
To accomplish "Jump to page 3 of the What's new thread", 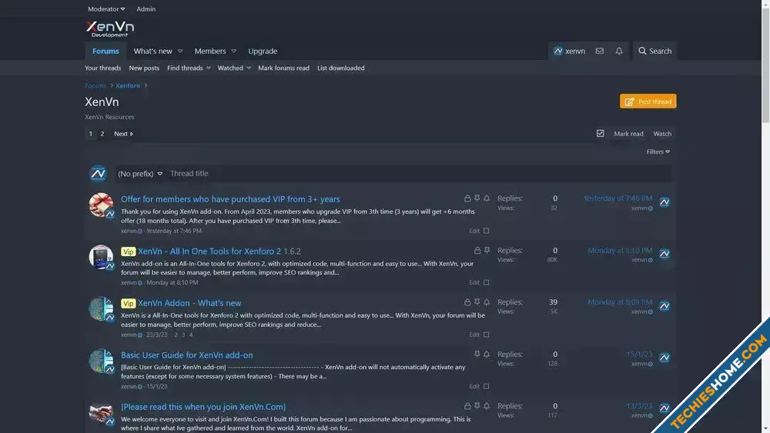I will coord(184,335).
